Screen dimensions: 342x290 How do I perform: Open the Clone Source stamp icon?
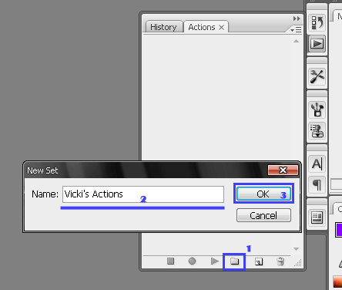coord(317,130)
